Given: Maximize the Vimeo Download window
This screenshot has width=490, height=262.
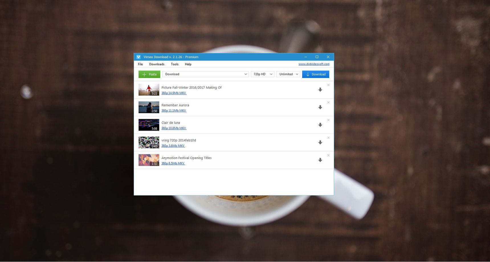Looking at the screenshot, I should pos(317,57).
